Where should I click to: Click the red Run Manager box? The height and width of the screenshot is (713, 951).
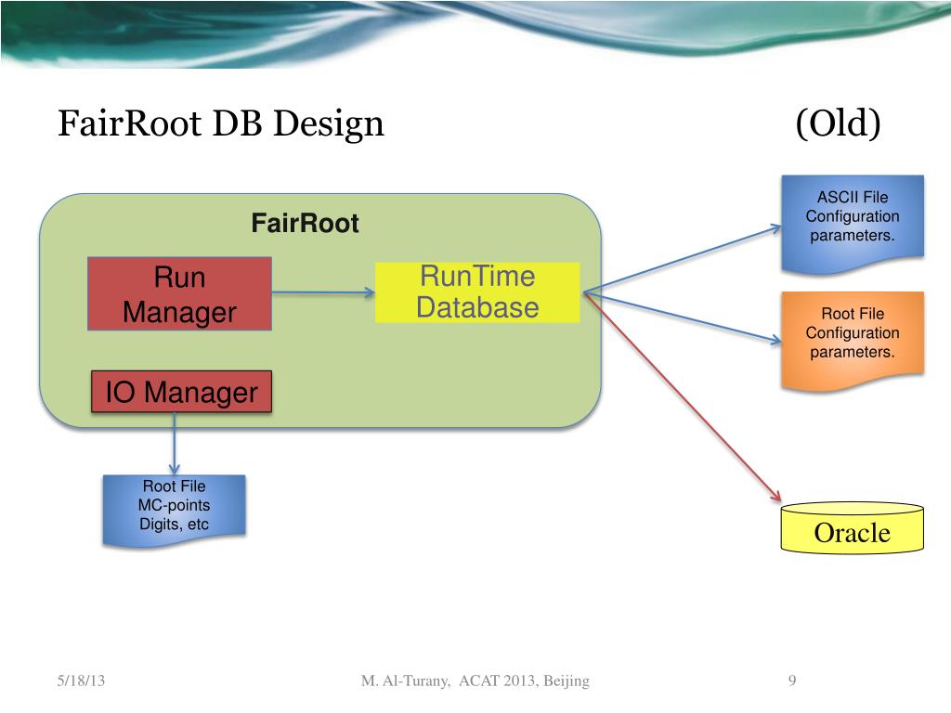point(179,294)
